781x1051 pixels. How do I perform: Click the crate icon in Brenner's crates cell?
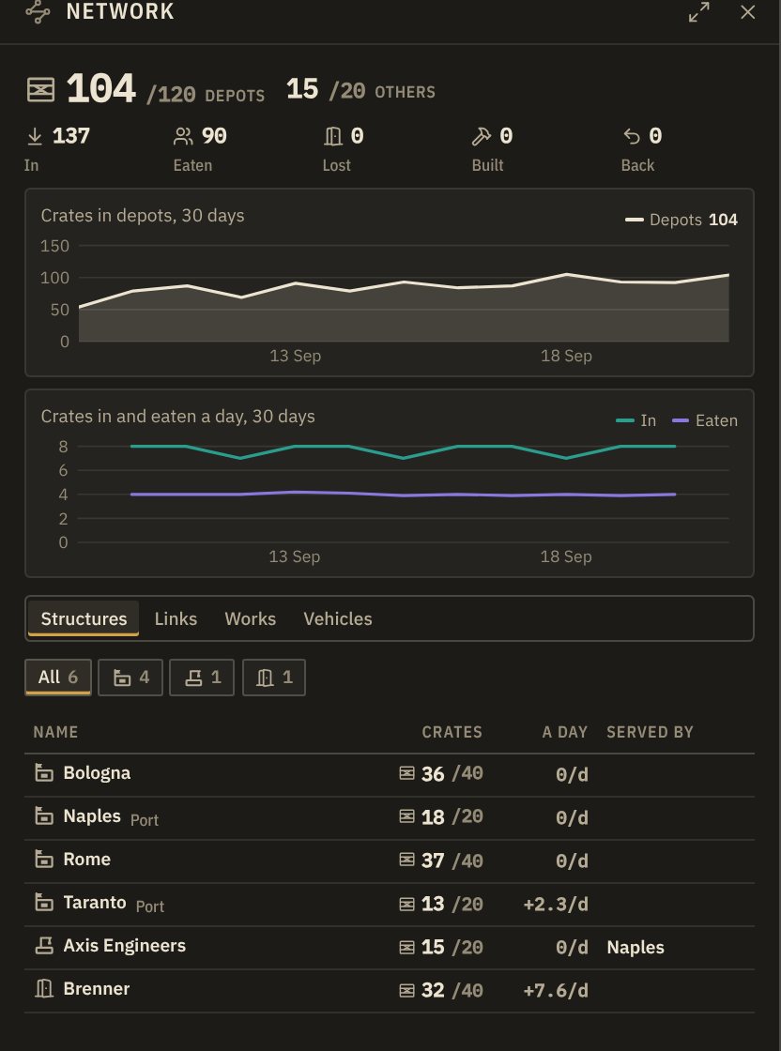[x=406, y=990]
